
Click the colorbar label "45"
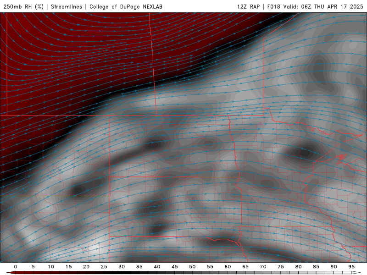[x=175, y=267]
